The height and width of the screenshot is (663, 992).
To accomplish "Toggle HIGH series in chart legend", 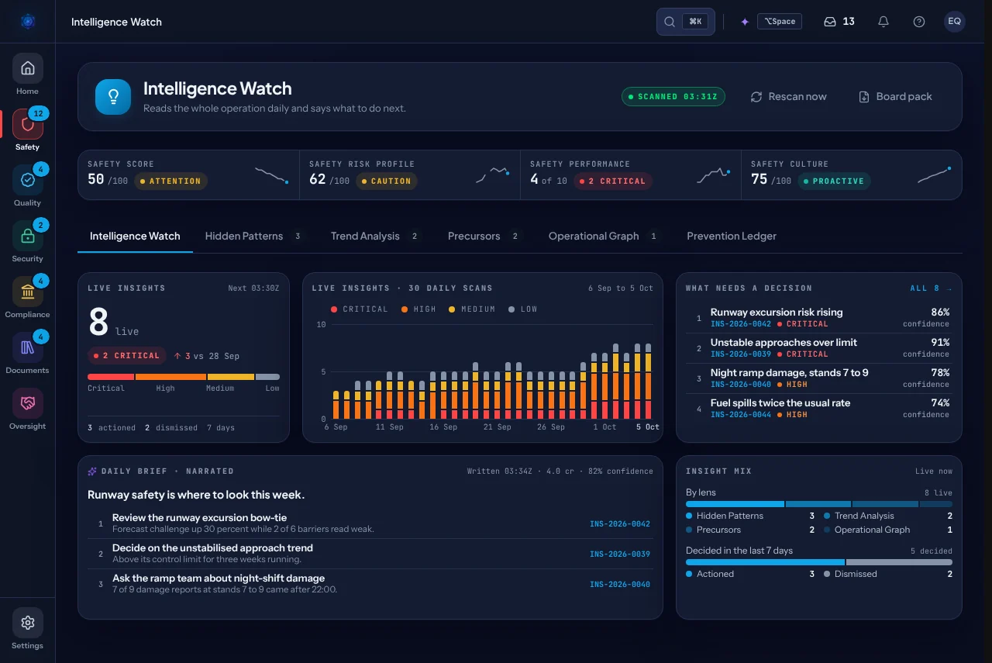I will point(419,309).
